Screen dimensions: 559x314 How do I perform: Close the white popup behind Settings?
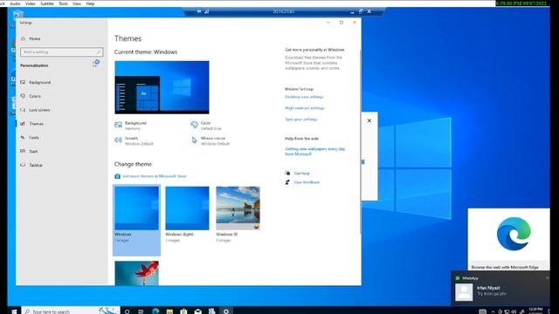coord(369,120)
